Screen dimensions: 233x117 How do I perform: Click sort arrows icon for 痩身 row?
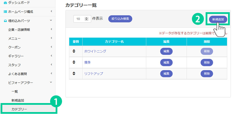74,62
